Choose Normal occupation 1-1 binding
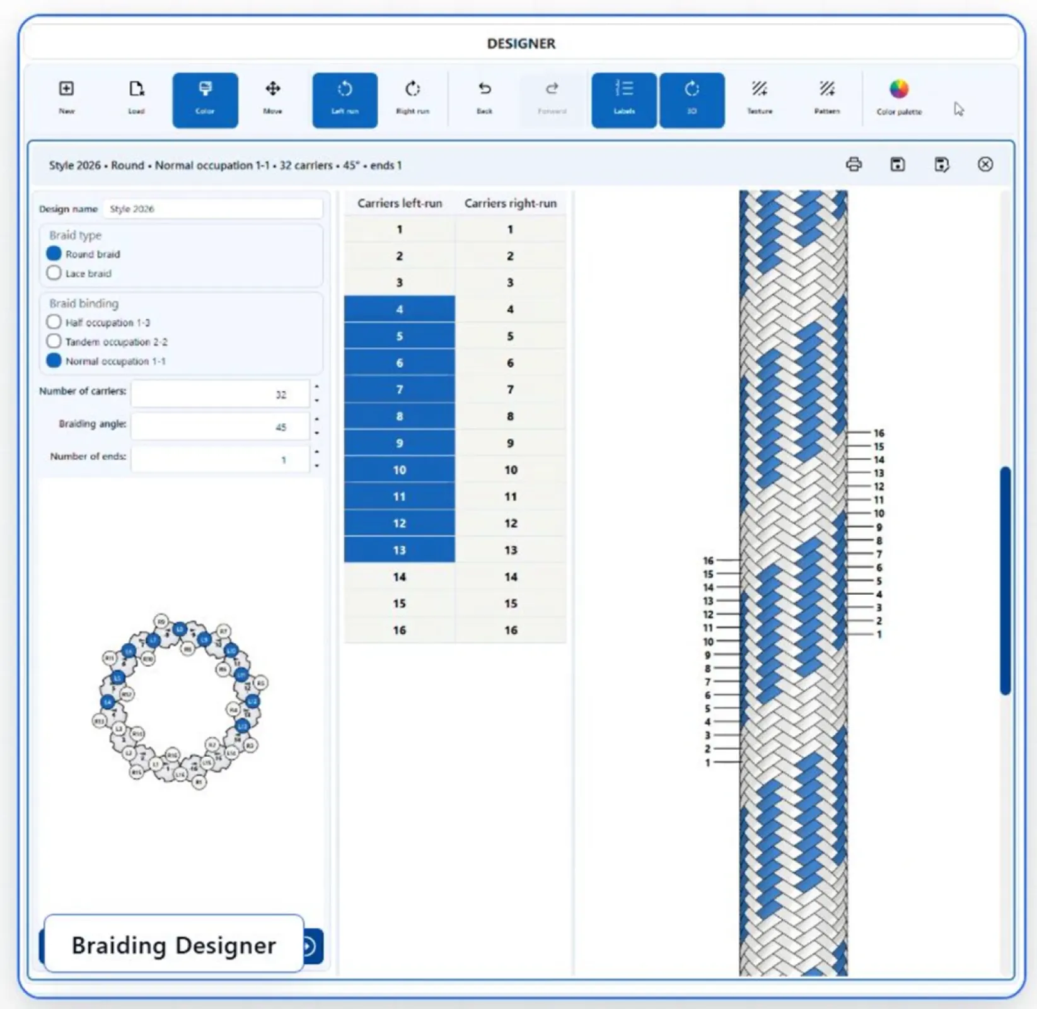The image size is (1037, 1009). coord(54,361)
